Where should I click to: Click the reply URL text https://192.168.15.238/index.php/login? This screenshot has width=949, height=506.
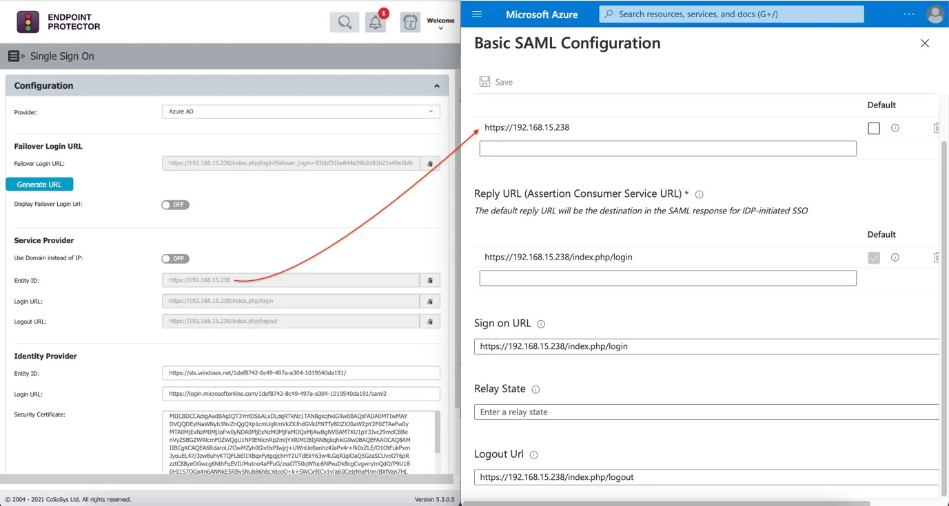coord(558,257)
